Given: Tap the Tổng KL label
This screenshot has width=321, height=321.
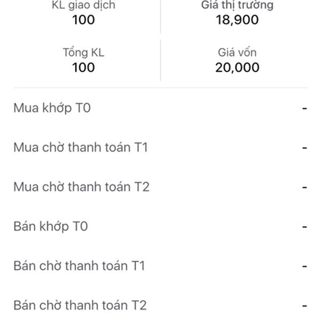Looking at the screenshot, I should click(83, 52).
